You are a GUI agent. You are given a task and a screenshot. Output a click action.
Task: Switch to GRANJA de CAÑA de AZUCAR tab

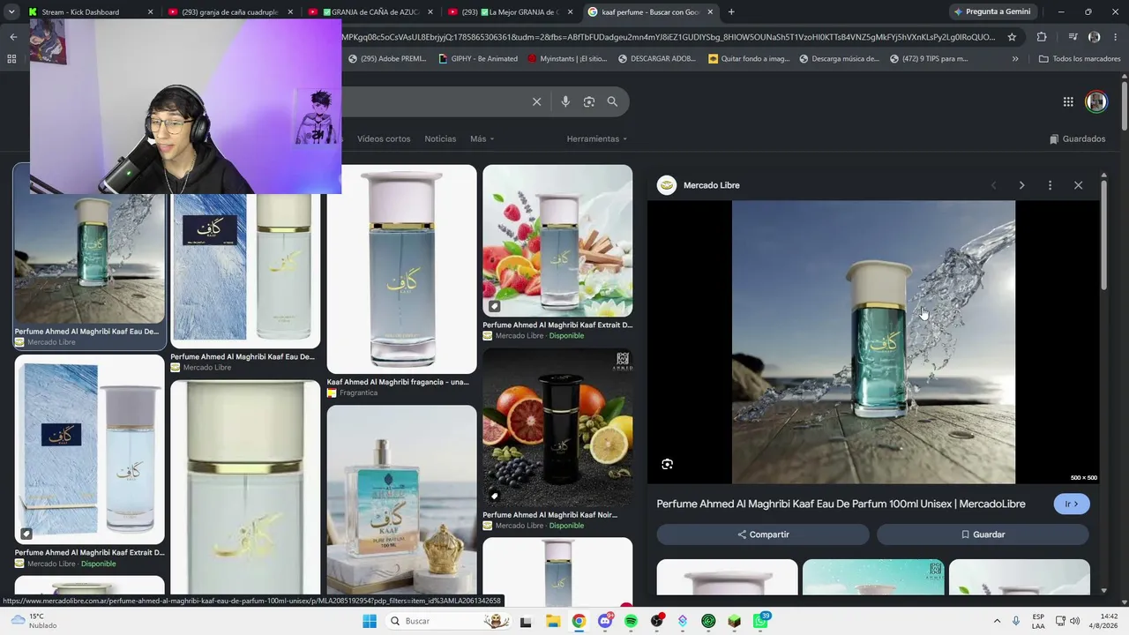[370, 12]
